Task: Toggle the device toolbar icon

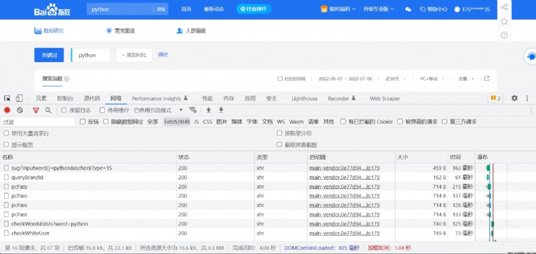Action: click(19, 98)
